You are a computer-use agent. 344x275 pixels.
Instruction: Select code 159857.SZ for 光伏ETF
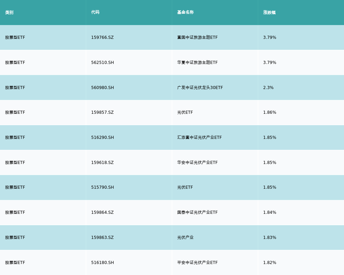(102, 112)
